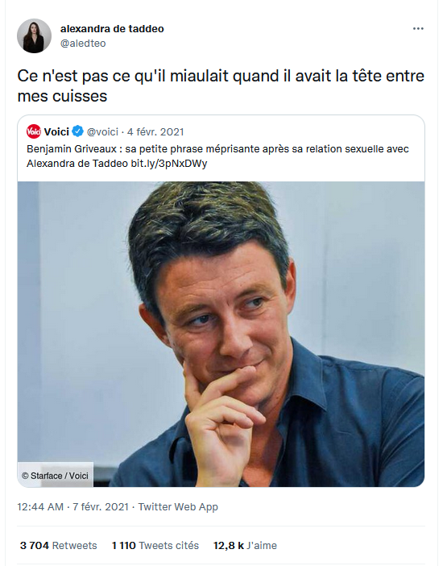The image size is (447, 566).
Task: Click the @voici handle in quoted tweet
Action: pos(102,131)
